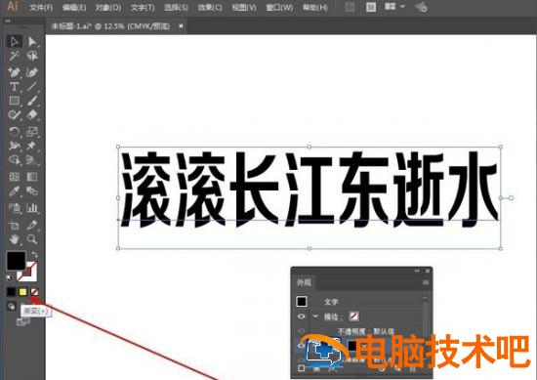Swap fill and stroke colors
Image resolution: width=537 pixels, height=380 pixels.
34,255
